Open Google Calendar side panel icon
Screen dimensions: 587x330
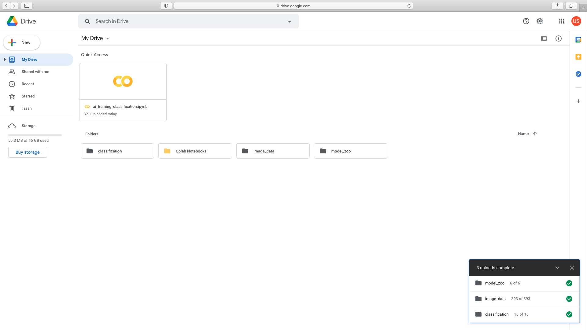[578, 40]
